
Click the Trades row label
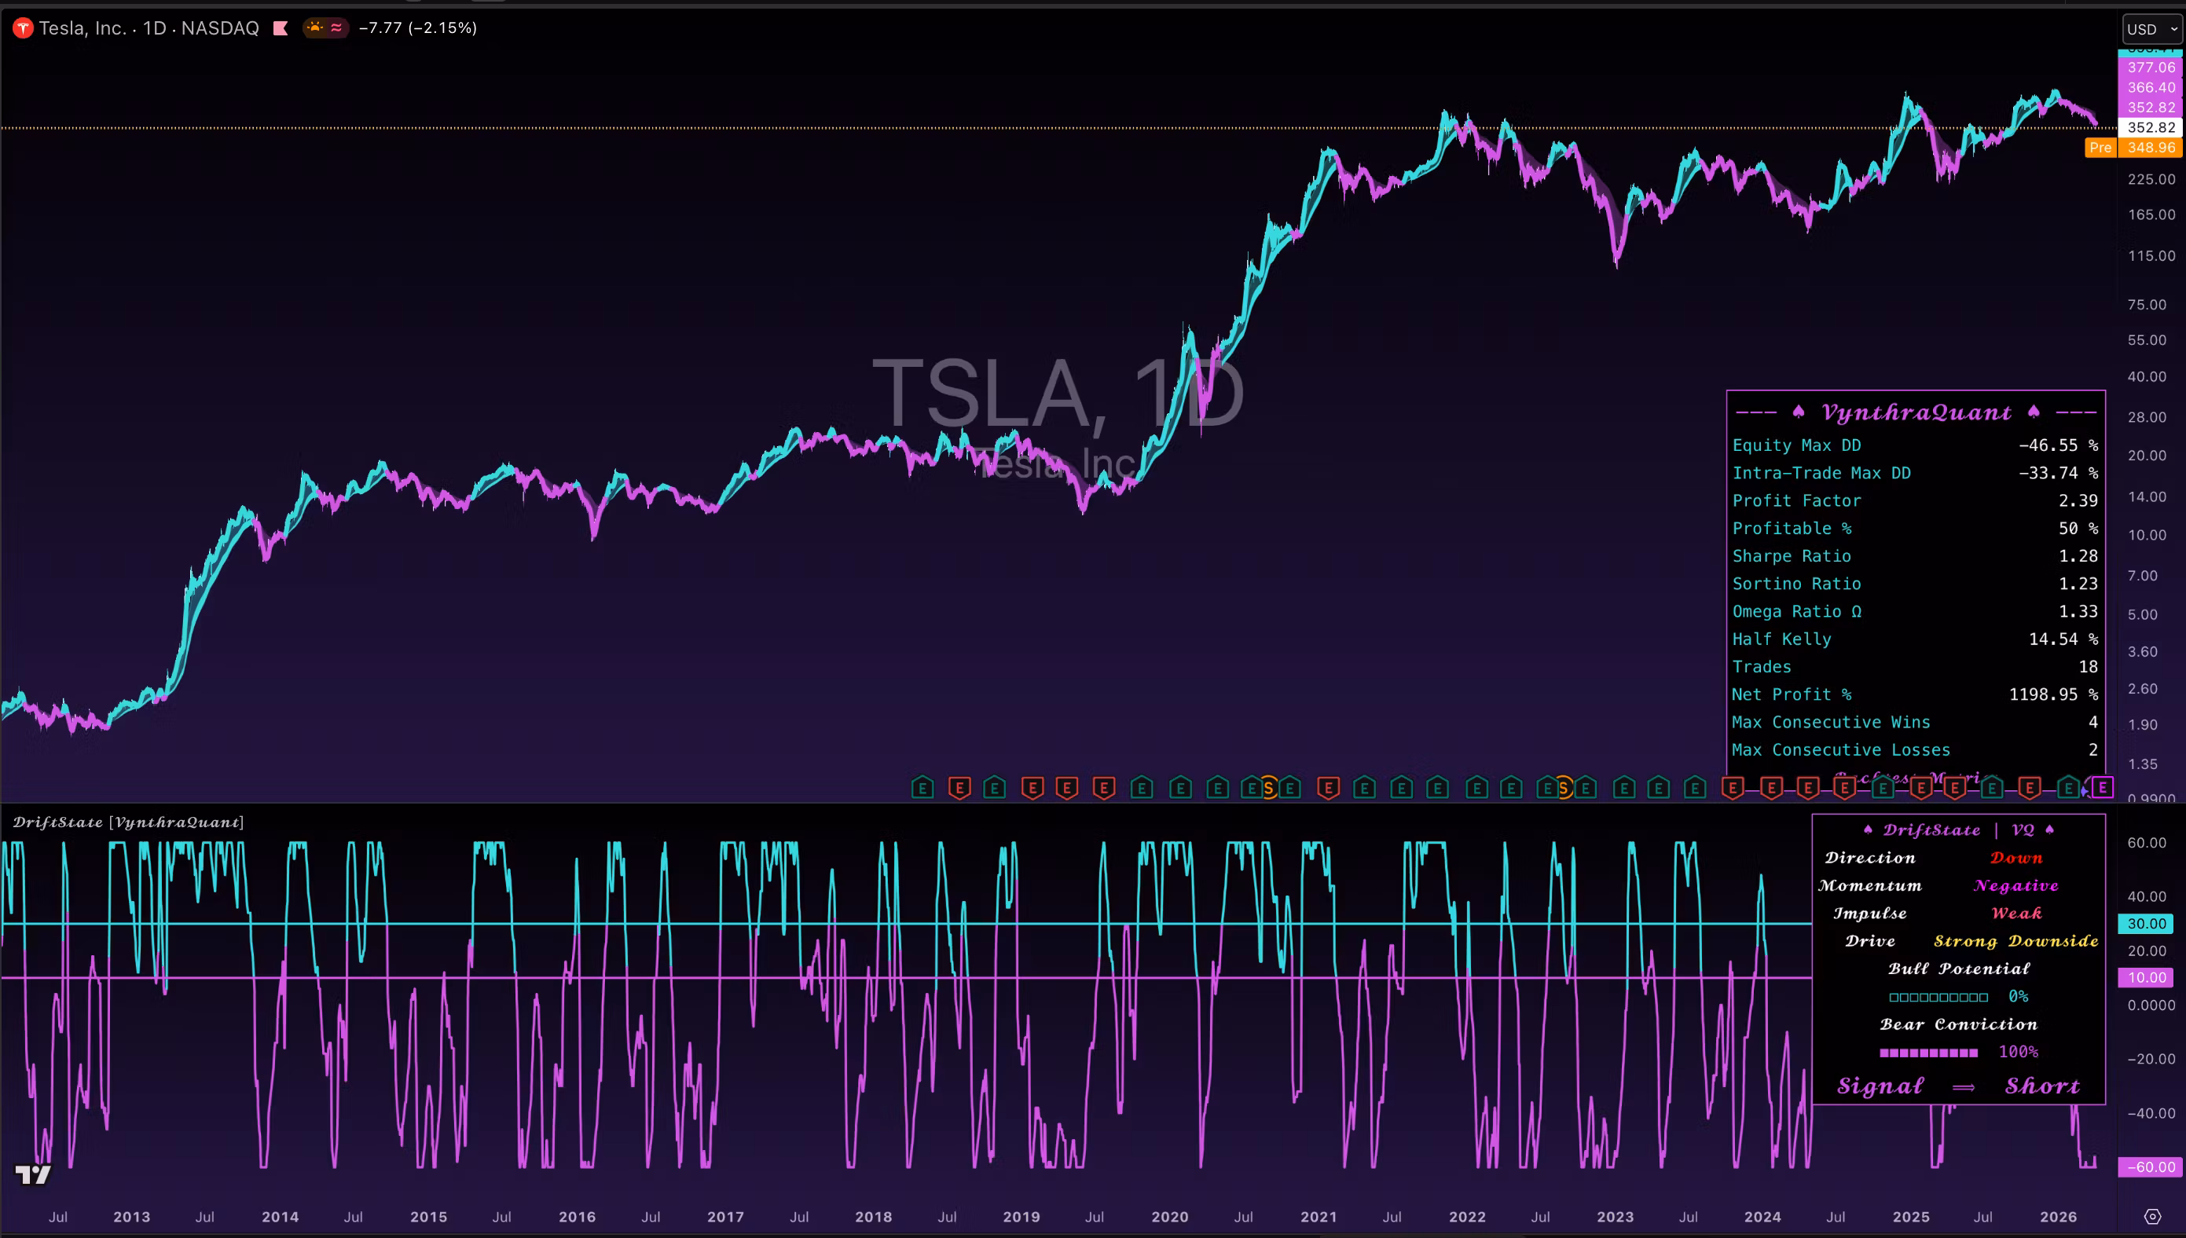[1762, 667]
